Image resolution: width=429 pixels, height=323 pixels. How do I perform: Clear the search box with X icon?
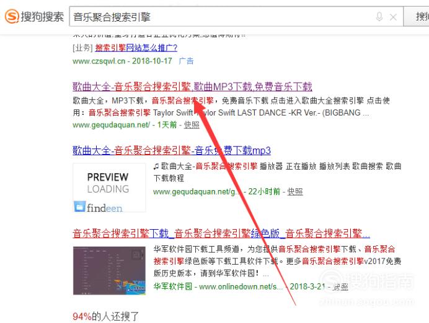tap(393, 17)
